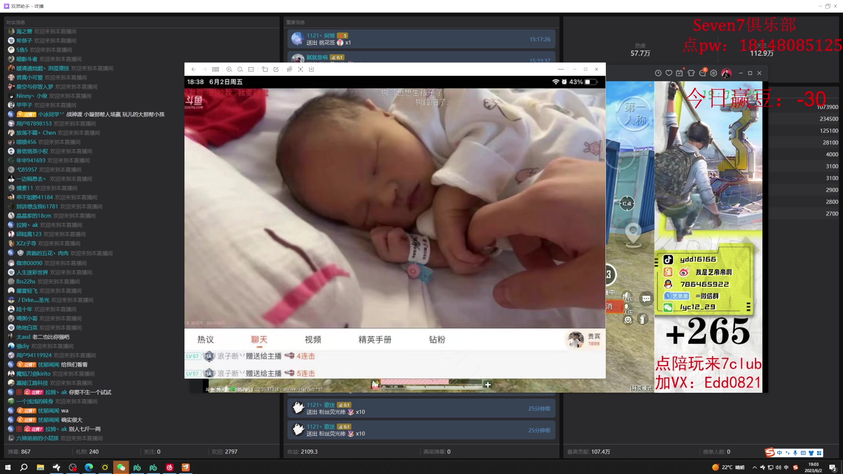Open the app grid menu in the toolbar
The image size is (843, 474).
click(x=216, y=69)
